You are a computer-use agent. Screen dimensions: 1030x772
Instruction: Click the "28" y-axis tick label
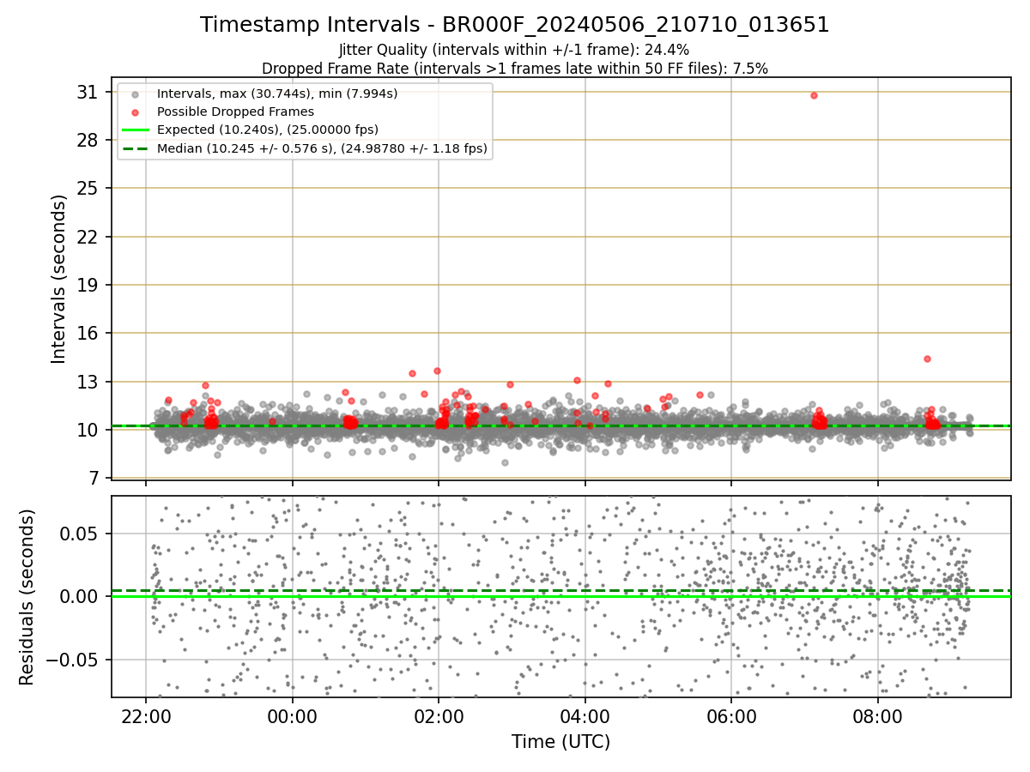(x=88, y=140)
